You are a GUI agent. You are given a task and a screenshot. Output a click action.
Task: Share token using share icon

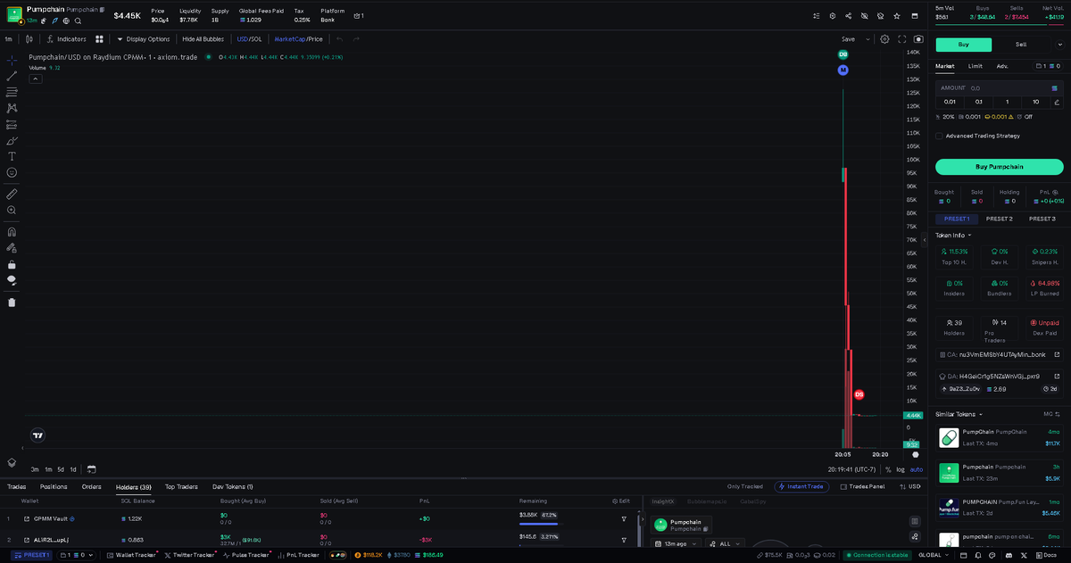pos(848,16)
